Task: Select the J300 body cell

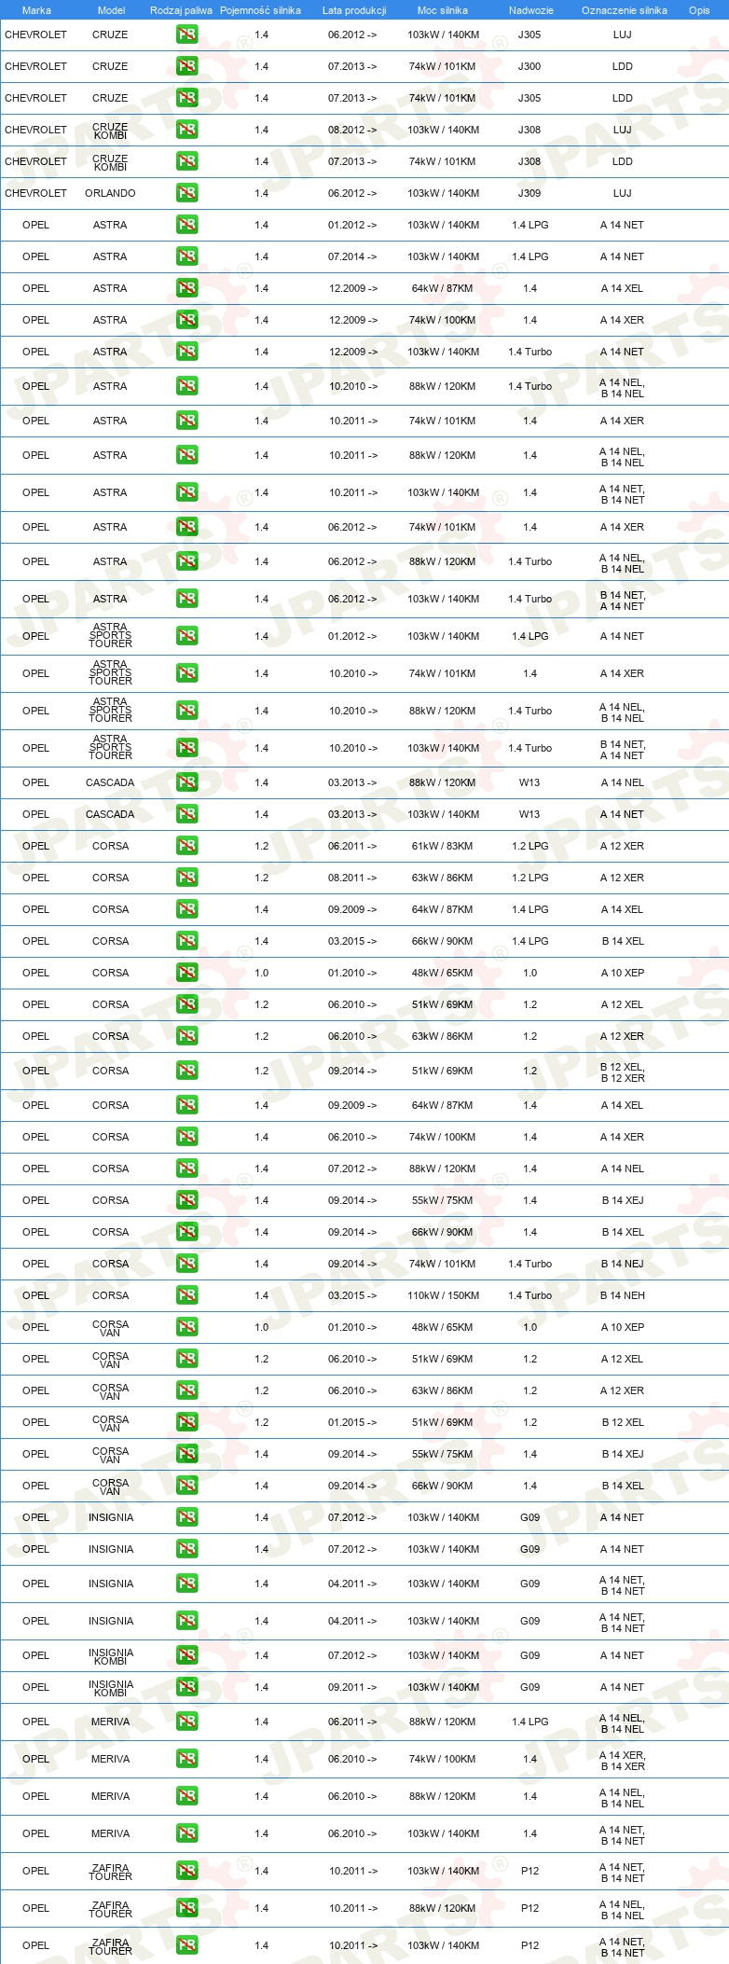Action: coord(530,66)
